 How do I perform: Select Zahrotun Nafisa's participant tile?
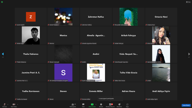point(96,17)
